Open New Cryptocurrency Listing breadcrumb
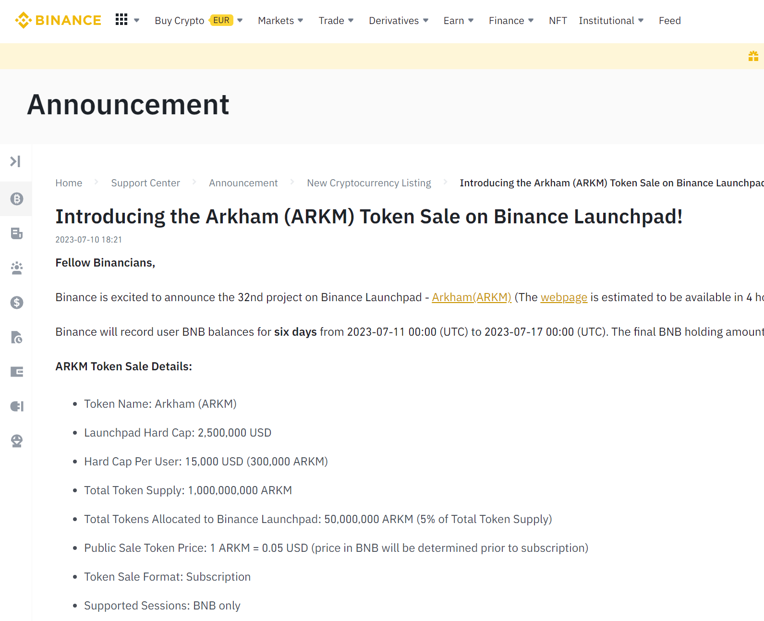 [369, 183]
